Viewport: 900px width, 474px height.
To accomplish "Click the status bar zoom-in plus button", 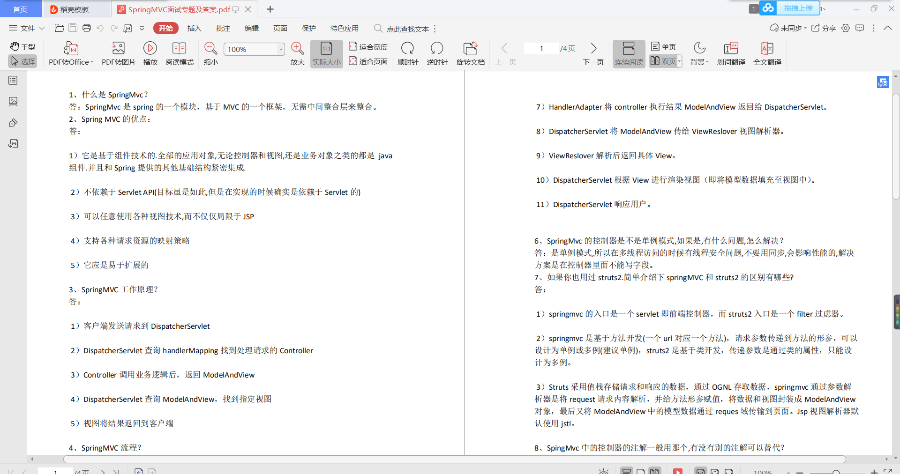I will pyautogui.click(x=874, y=472).
